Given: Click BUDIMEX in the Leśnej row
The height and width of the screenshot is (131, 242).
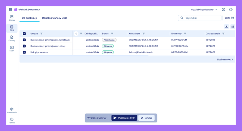Looking at the screenshot, I should pos(143,46).
